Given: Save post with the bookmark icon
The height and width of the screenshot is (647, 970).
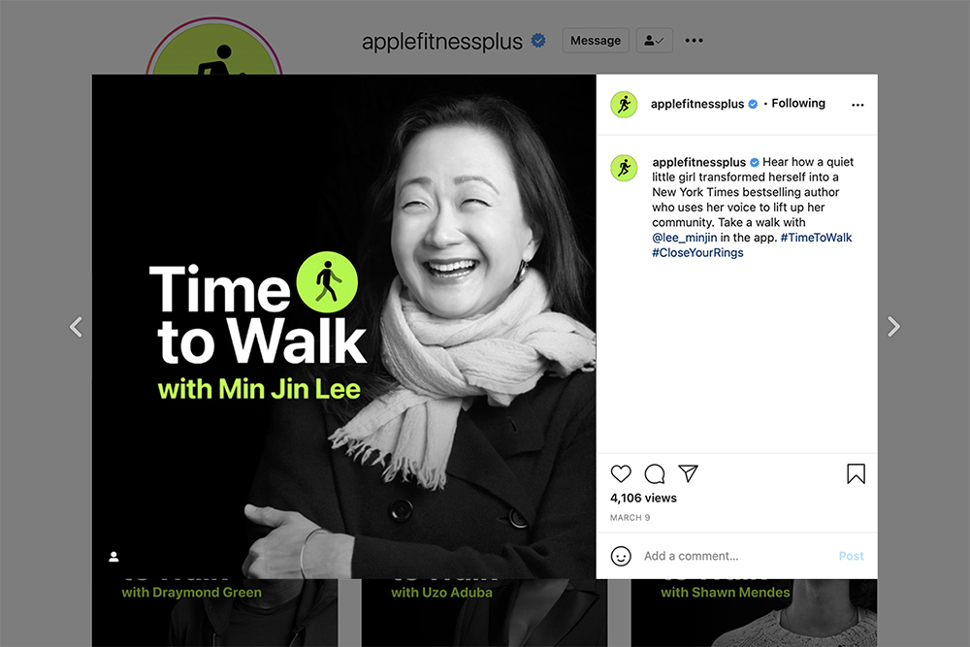Looking at the screenshot, I should 857,473.
